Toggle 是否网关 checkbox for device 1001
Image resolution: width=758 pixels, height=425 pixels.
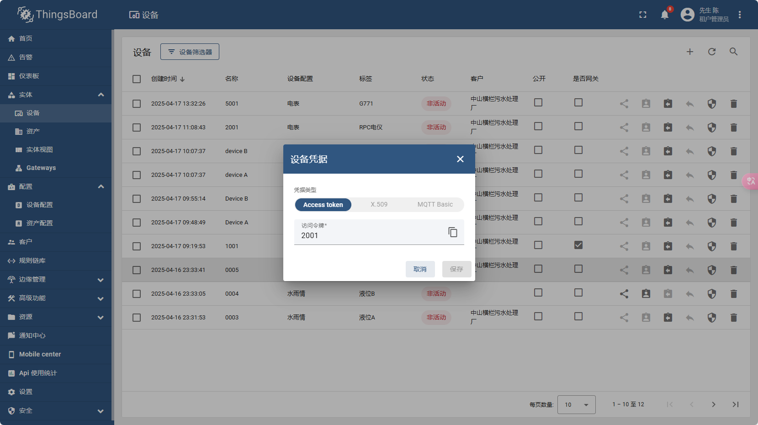coord(578,245)
